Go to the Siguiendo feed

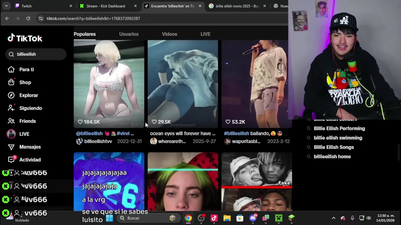pos(25,108)
